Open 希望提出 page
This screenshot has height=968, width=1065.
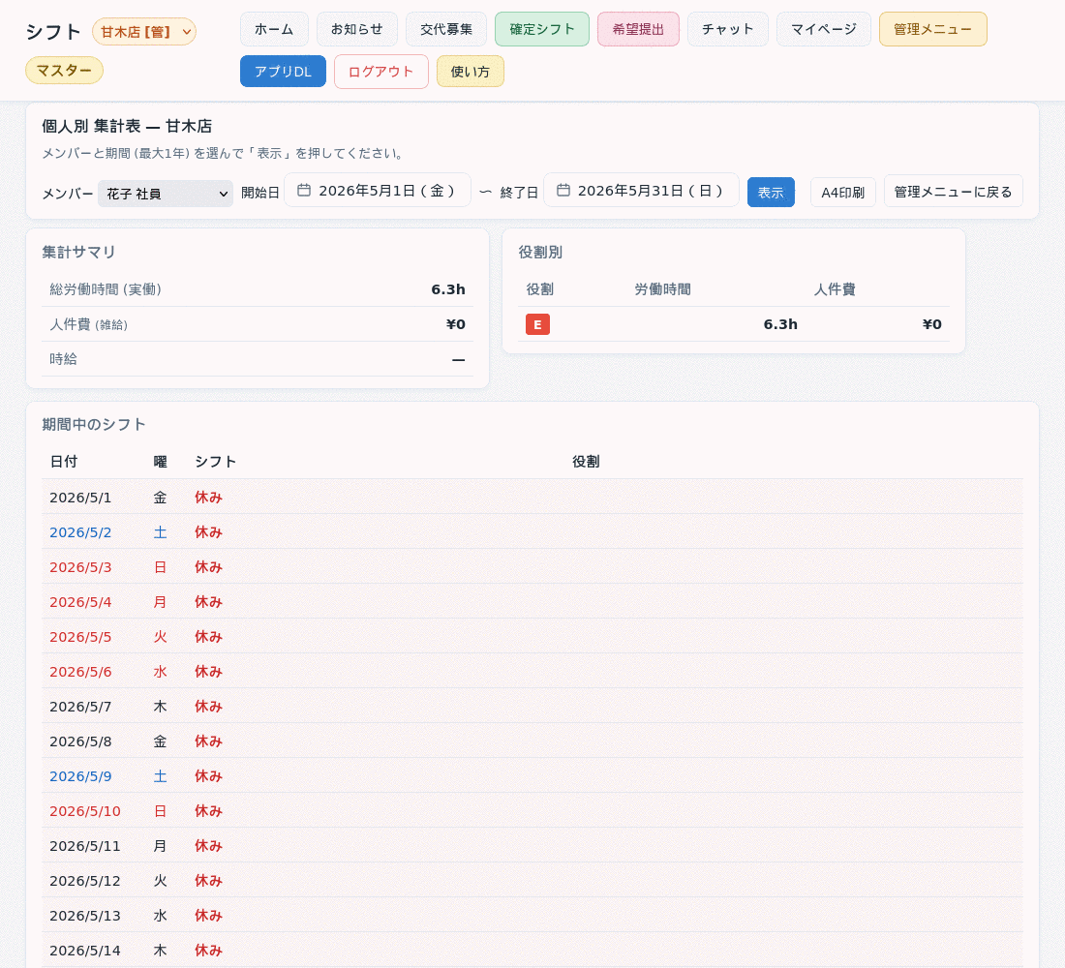click(x=638, y=29)
